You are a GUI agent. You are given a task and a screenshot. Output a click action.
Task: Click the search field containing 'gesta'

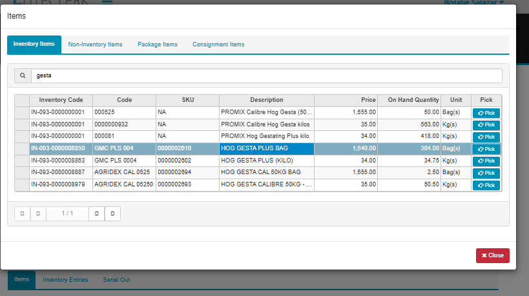pyautogui.click(x=267, y=75)
